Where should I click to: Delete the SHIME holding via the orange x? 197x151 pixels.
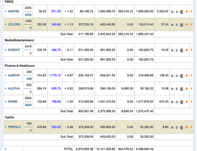click(x=191, y=101)
